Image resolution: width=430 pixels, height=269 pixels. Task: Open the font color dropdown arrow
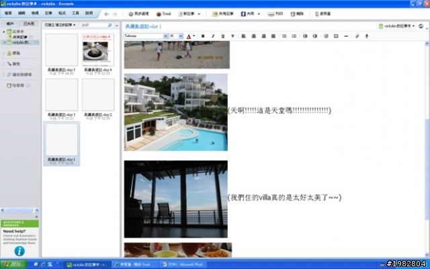pos(194,36)
